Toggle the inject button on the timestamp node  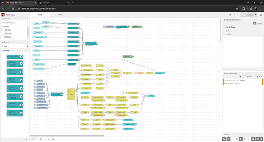(x=104, y=27)
